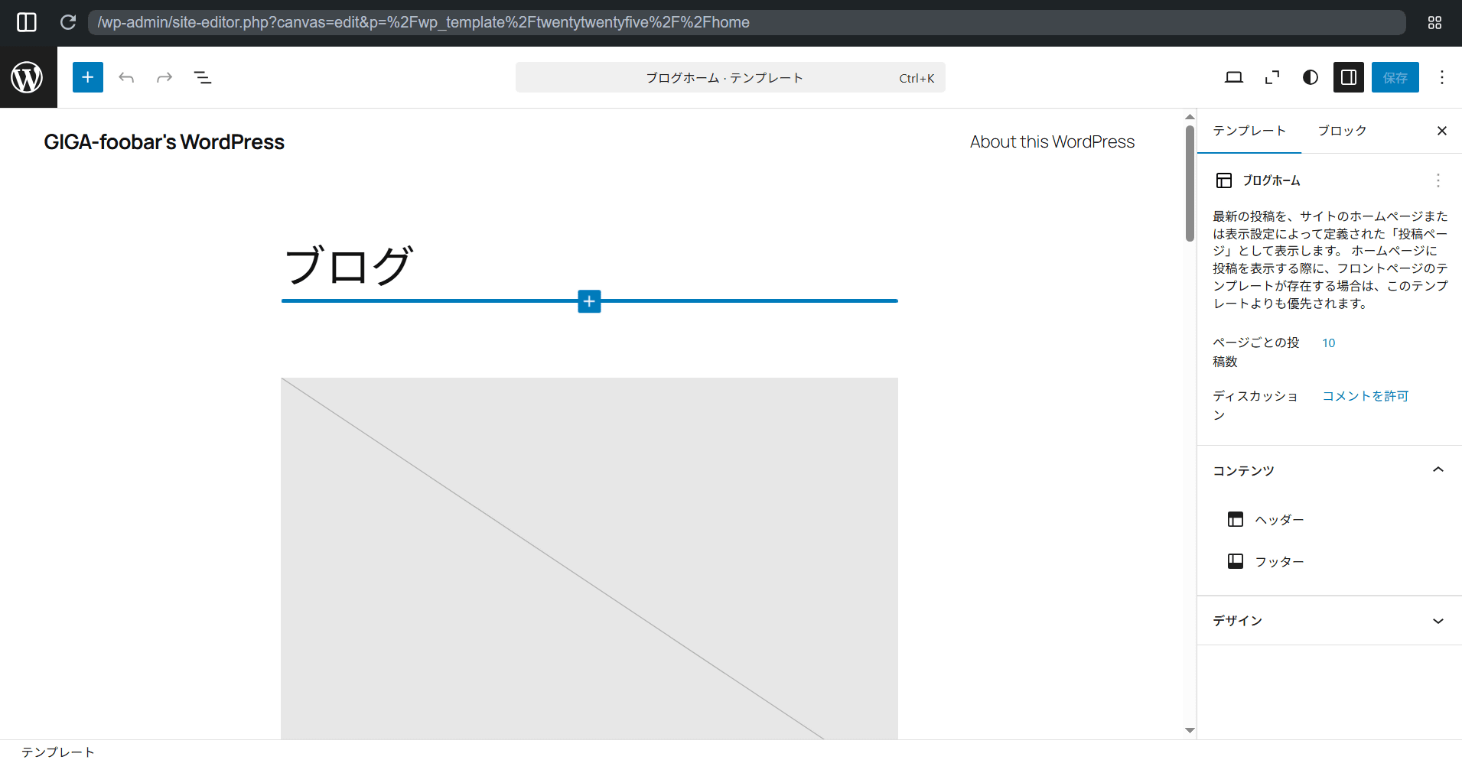Toggle the block inserter plus button

coord(88,77)
